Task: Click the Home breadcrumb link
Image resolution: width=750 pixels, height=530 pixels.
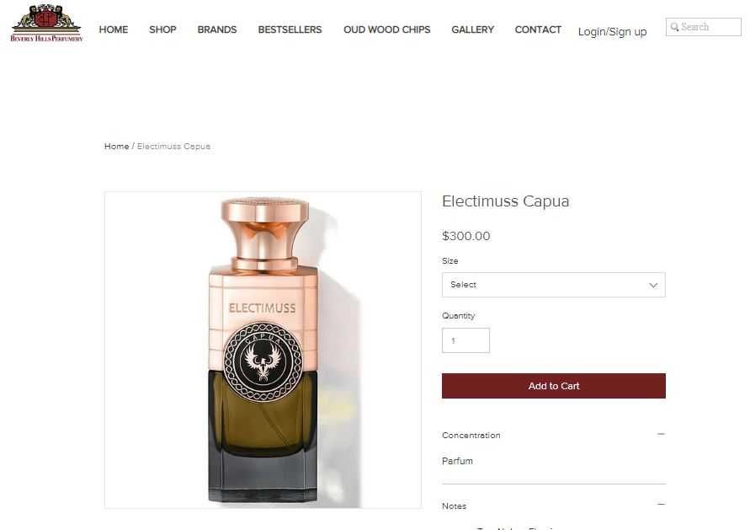Action: click(x=117, y=146)
